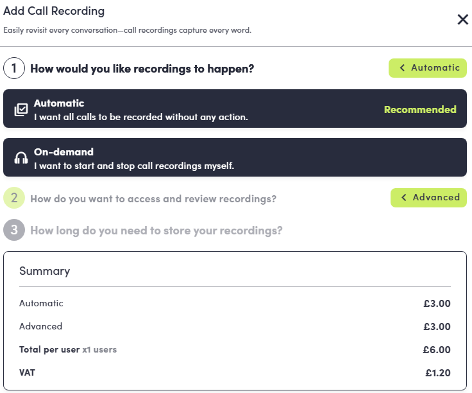The height and width of the screenshot is (393, 472).
Task: Click the Automatic £3.00 price in Summary
Action: coord(437,304)
